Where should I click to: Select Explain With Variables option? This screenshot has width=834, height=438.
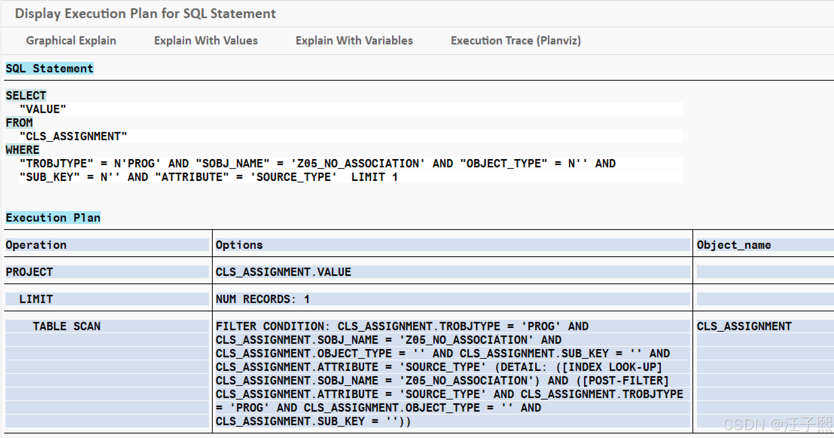(x=354, y=41)
